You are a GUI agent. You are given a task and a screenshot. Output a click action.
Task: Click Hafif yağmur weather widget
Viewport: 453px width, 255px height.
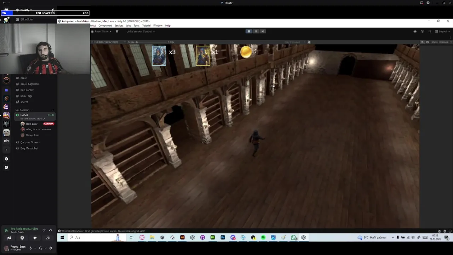372,238
